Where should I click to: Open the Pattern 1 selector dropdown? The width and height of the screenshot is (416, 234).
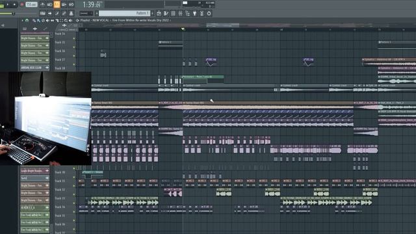click(125, 13)
